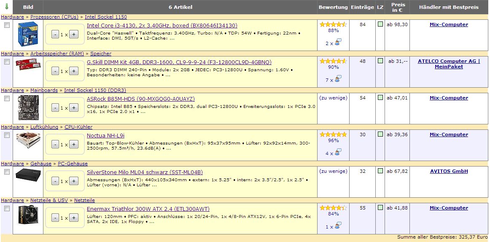Screen dimensions: 490x242
Task: Click the Preis in € column header
Action: 397,7
